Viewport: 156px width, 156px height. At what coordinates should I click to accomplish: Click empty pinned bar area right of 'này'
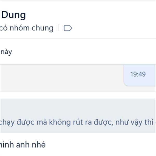pos(83,52)
